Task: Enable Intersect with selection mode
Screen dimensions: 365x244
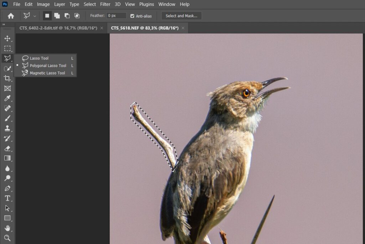Action: pyautogui.click(x=77, y=16)
